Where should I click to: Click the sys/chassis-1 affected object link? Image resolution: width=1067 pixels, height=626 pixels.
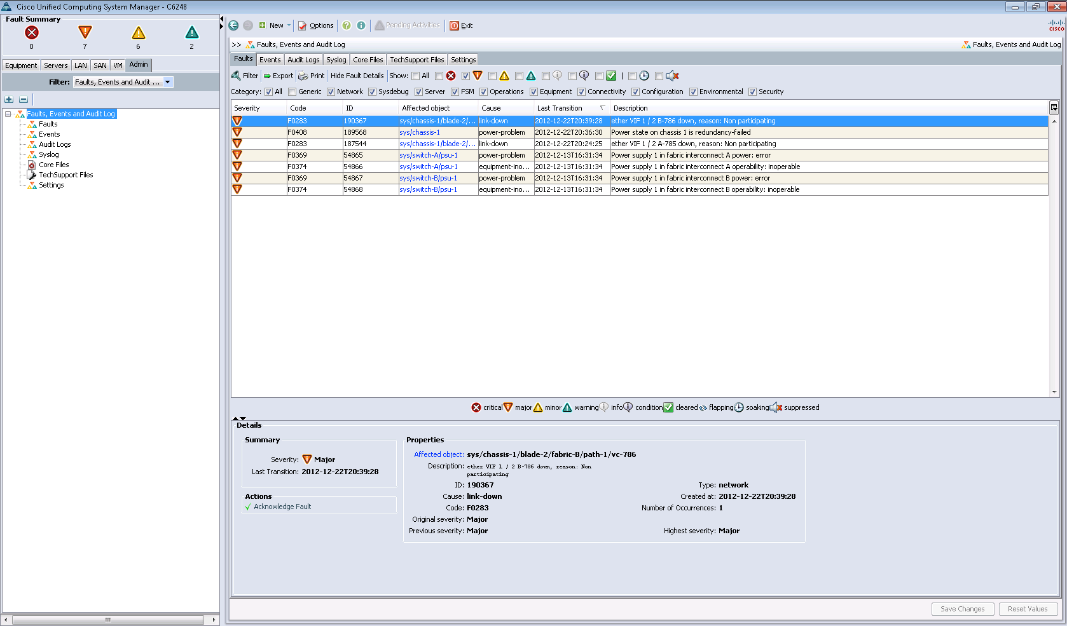[420, 132]
